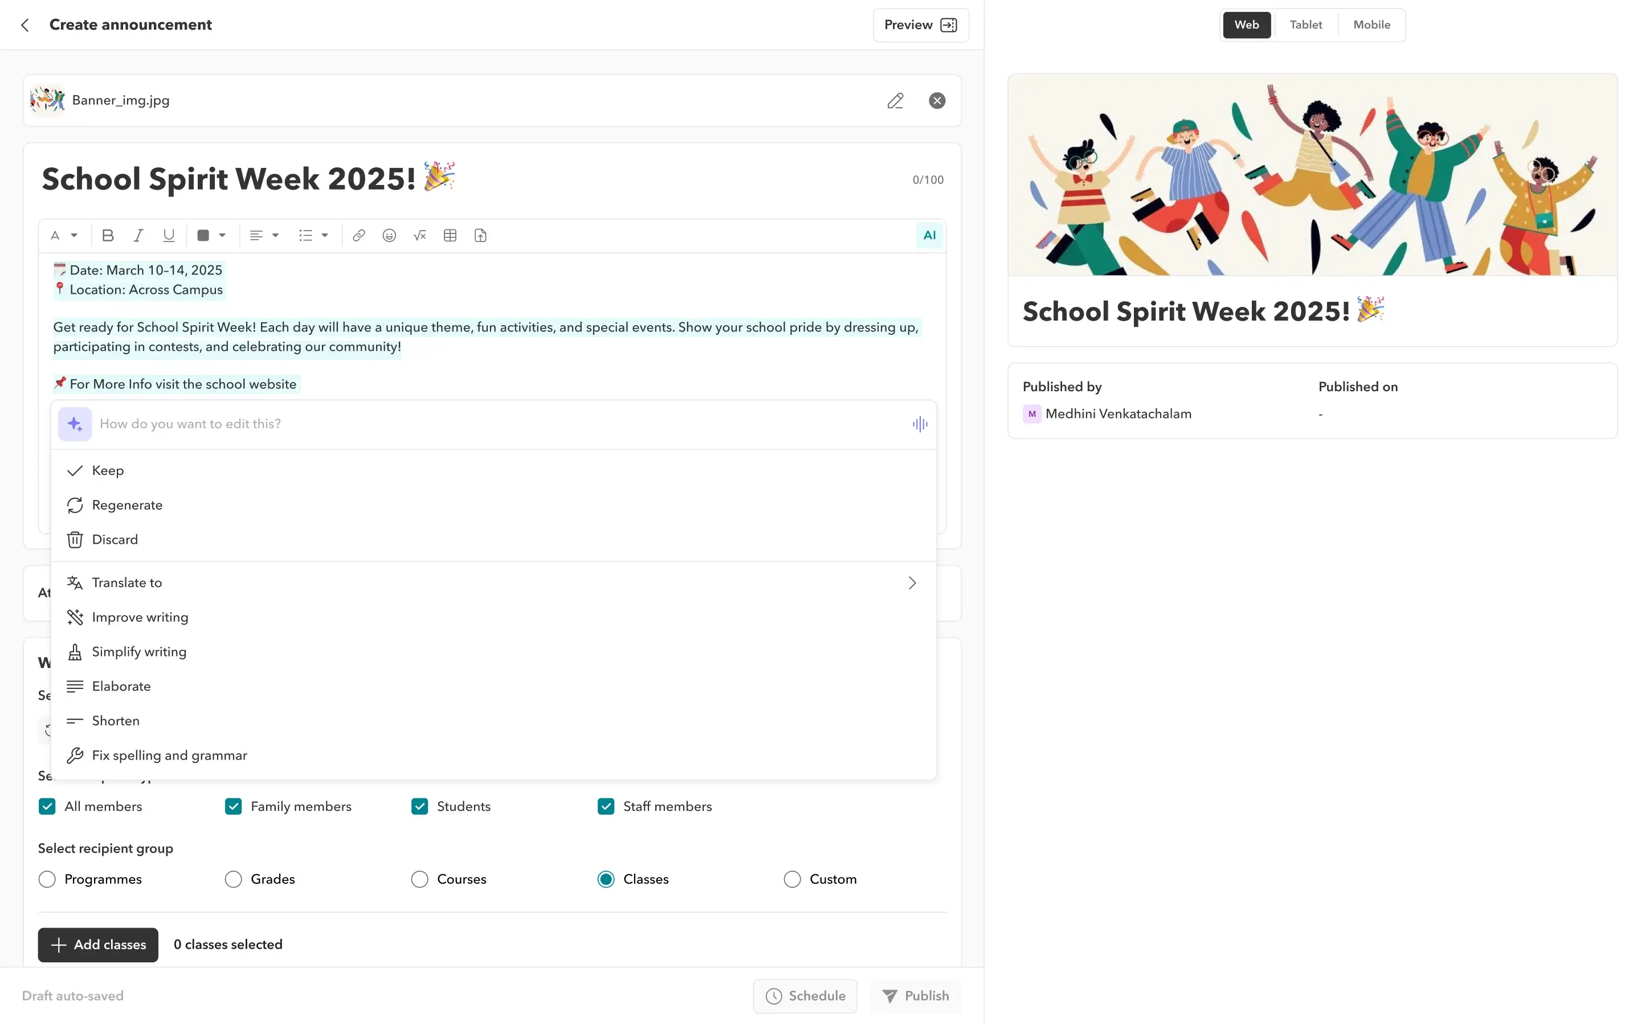This screenshot has height=1025, width=1641.
Task: Open the text color swatch dropdown
Action: click(x=211, y=235)
